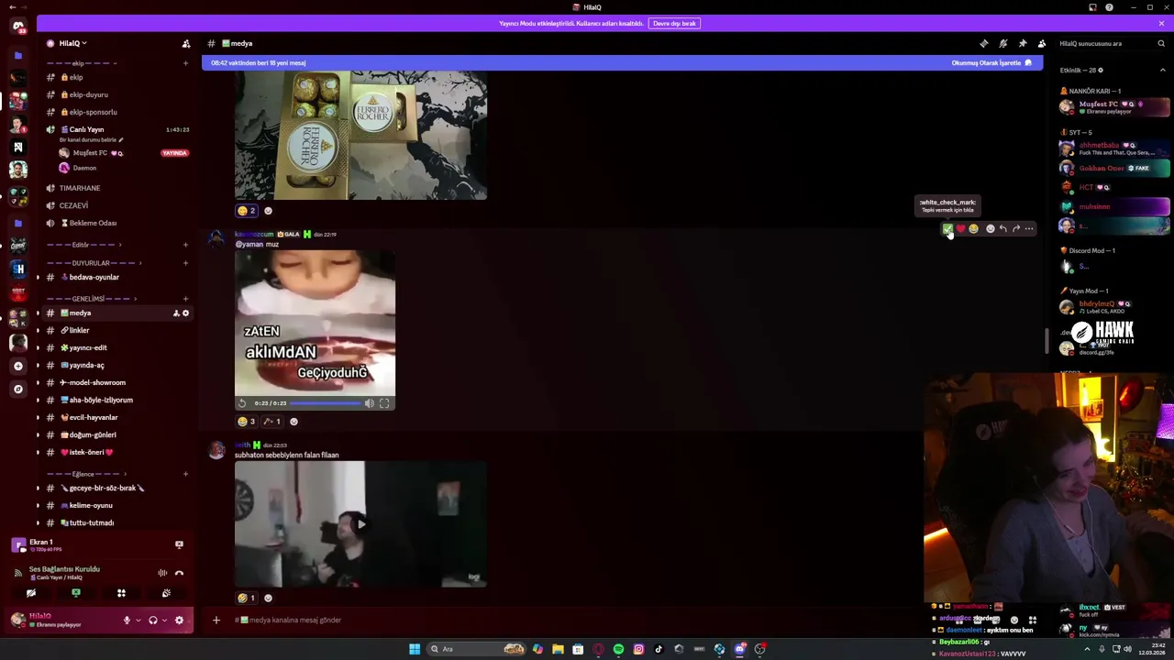
Task: Replay the zAtEN video using replay icon
Action: (x=242, y=403)
